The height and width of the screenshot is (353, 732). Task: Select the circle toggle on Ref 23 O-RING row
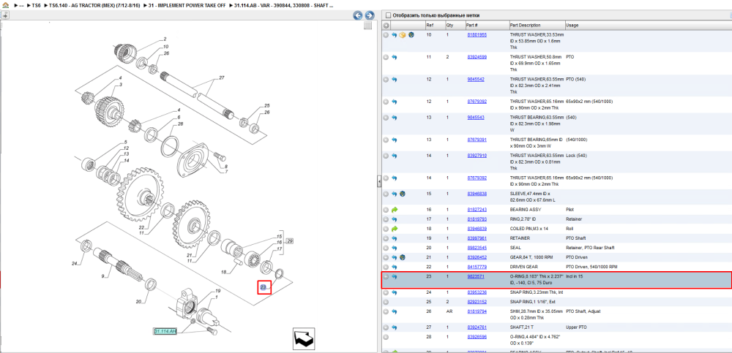(386, 276)
